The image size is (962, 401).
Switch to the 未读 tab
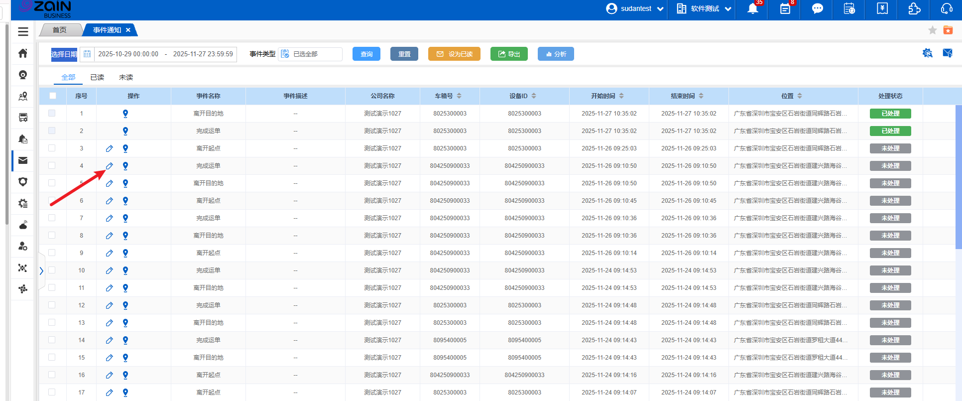(x=126, y=77)
